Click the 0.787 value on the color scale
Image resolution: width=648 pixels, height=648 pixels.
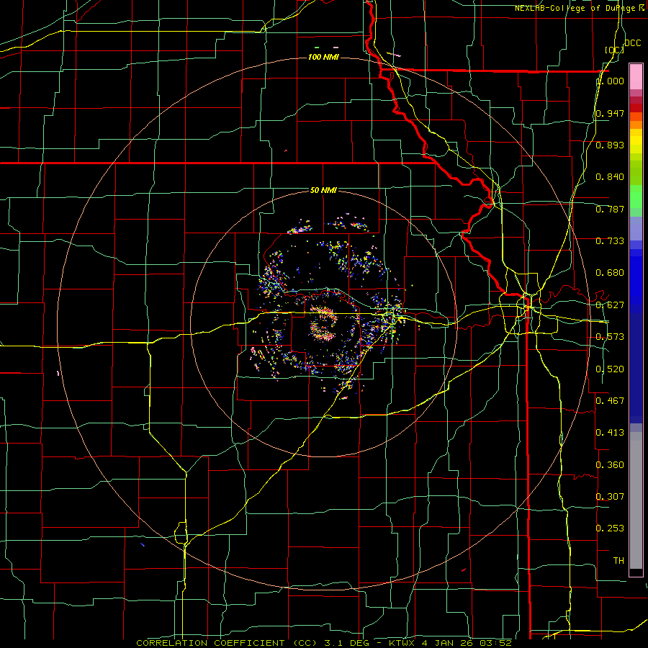(x=610, y=209)
